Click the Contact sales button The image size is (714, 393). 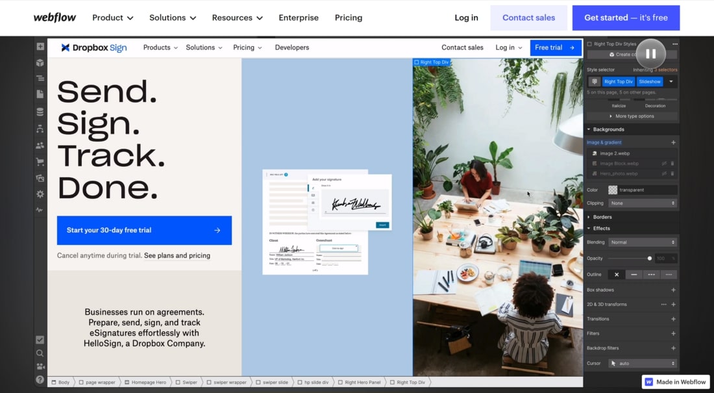click(528, 18)
